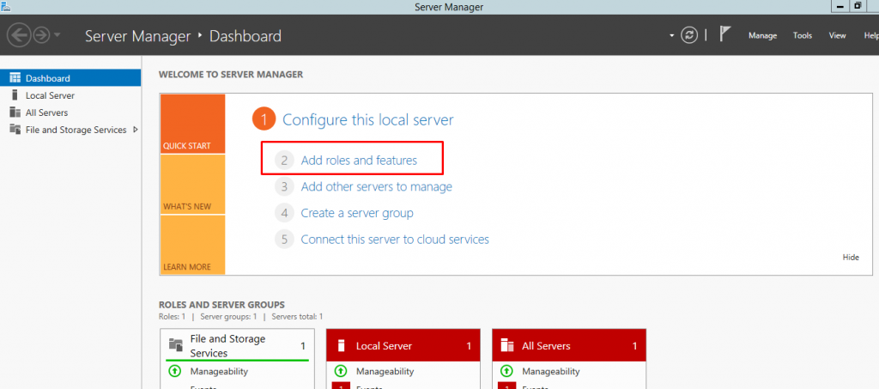Image resolution: width=879 pixels, height=389 pixels.
Task: Click Manageability under All Servers tile
Action: pyautogui.click(x=550, y=371)
